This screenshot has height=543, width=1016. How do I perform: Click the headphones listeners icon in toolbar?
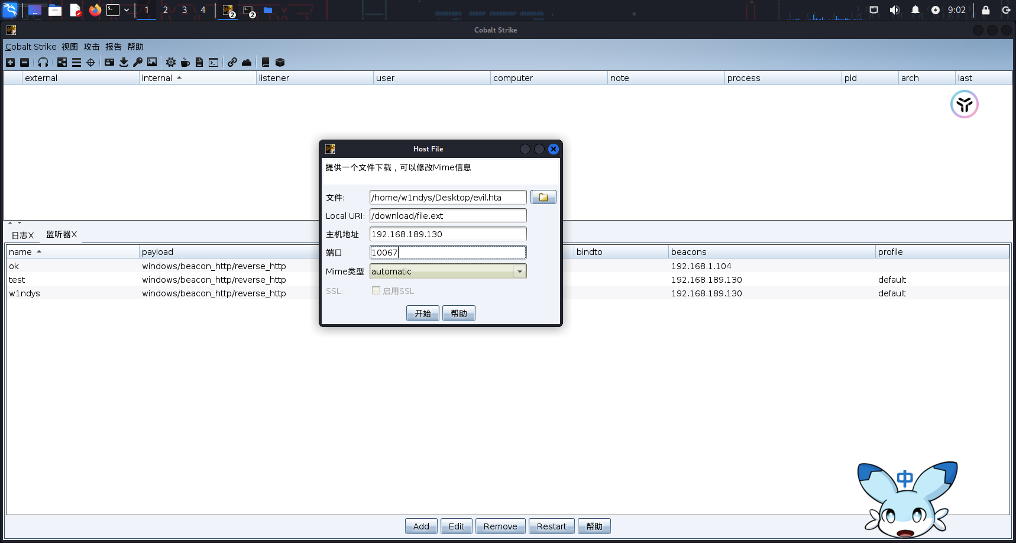[x=43, y=62]
